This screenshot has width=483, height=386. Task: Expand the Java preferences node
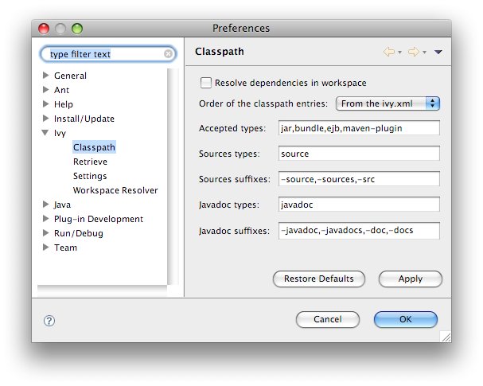pos(46,205)
